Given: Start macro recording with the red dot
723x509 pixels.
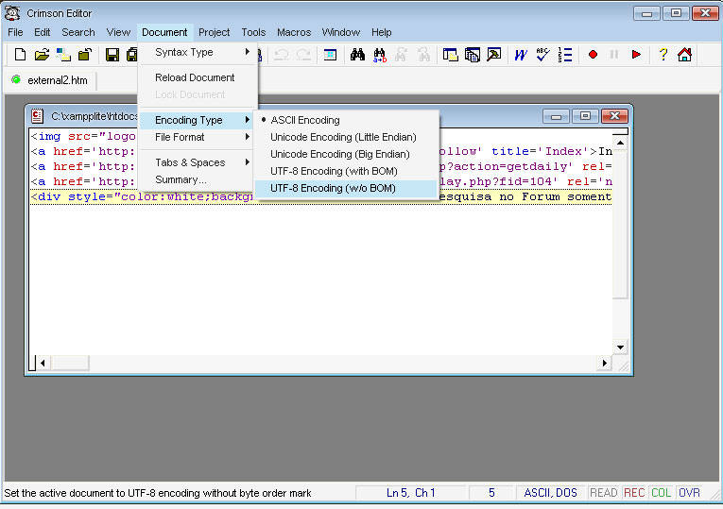Looking at the screenshot, I should point(593,55).
